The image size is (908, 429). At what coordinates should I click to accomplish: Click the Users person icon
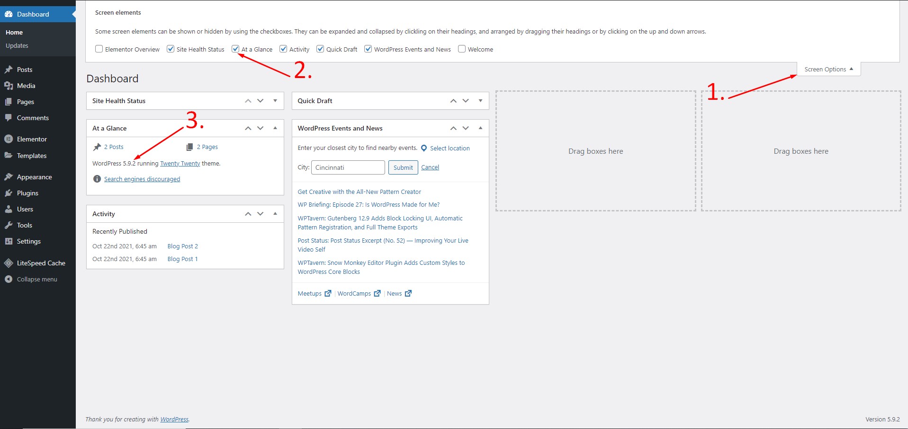coord(9,209)
